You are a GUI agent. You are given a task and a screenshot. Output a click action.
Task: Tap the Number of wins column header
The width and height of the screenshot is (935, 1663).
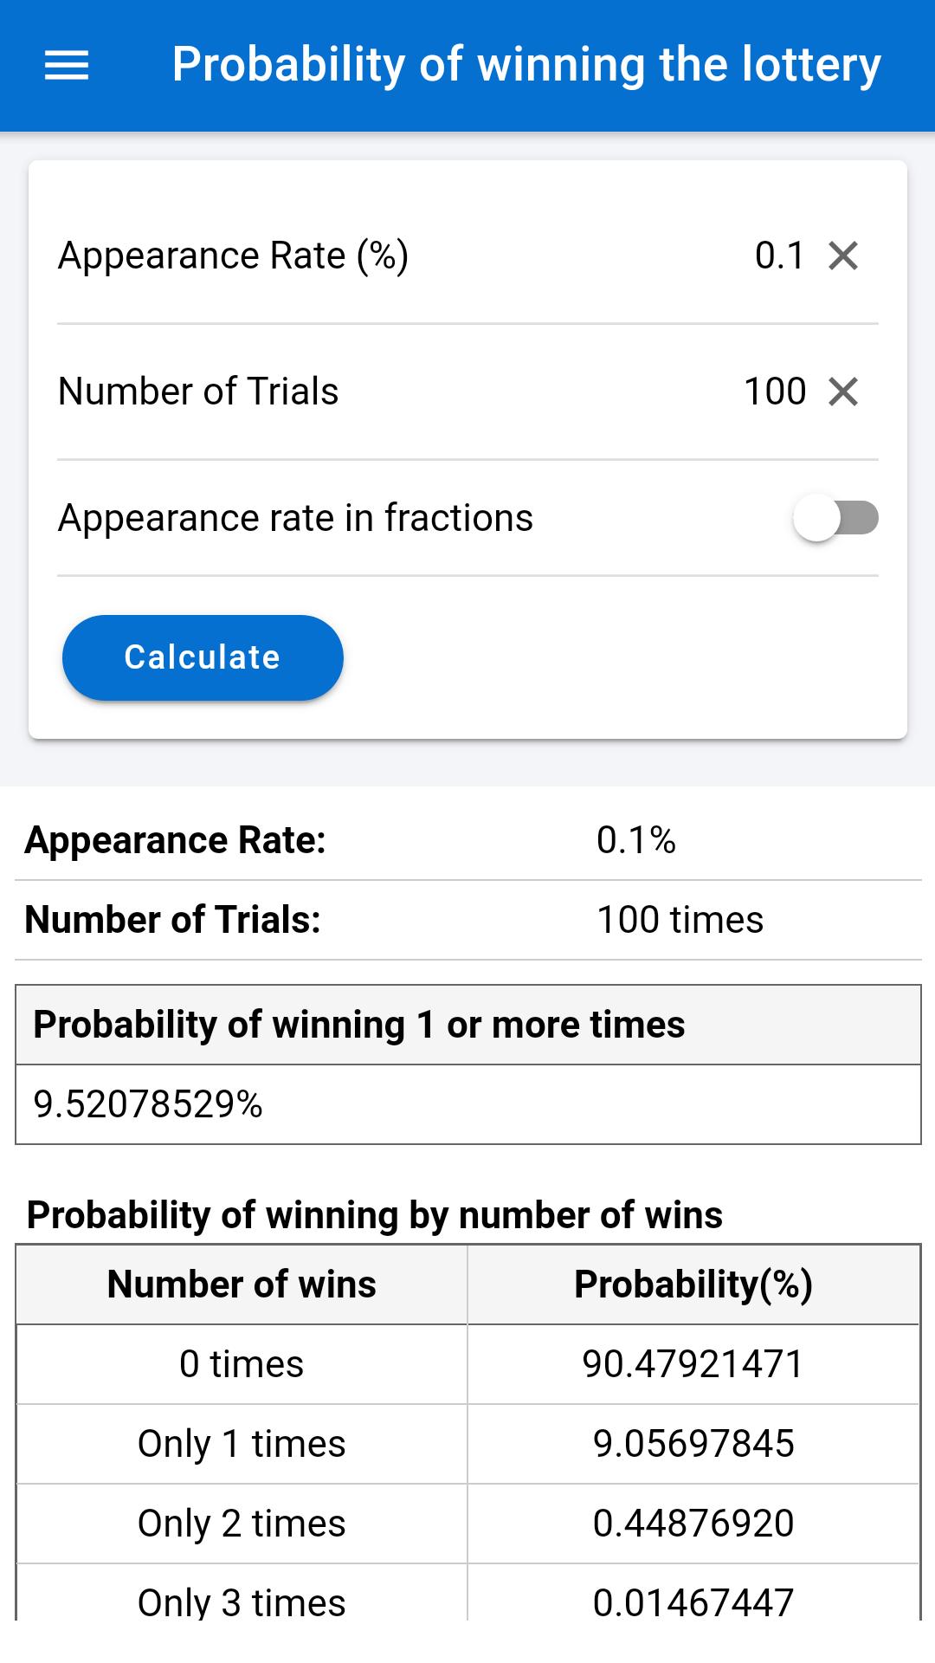[x=242, y=1284]
